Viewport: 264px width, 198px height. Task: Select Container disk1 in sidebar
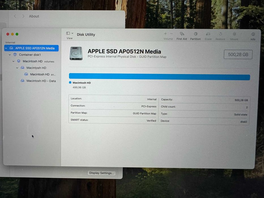(30, 55)
